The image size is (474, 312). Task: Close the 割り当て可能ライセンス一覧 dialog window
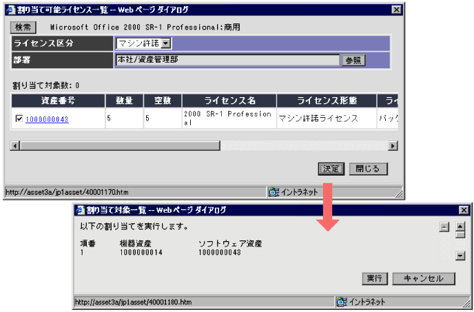(396, 10)
